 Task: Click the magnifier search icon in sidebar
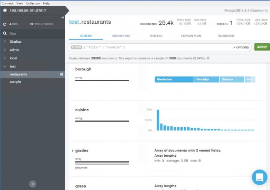pos(5,33)
